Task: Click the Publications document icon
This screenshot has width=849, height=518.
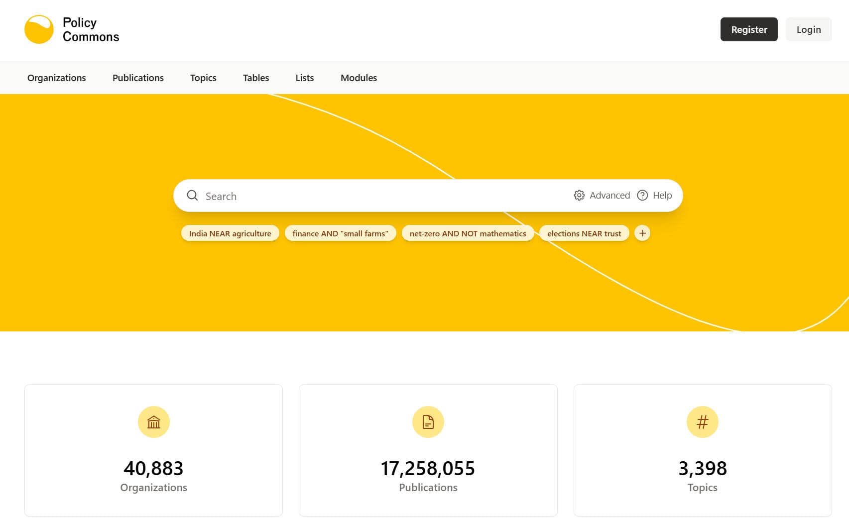Action: (x=428, y=422)
